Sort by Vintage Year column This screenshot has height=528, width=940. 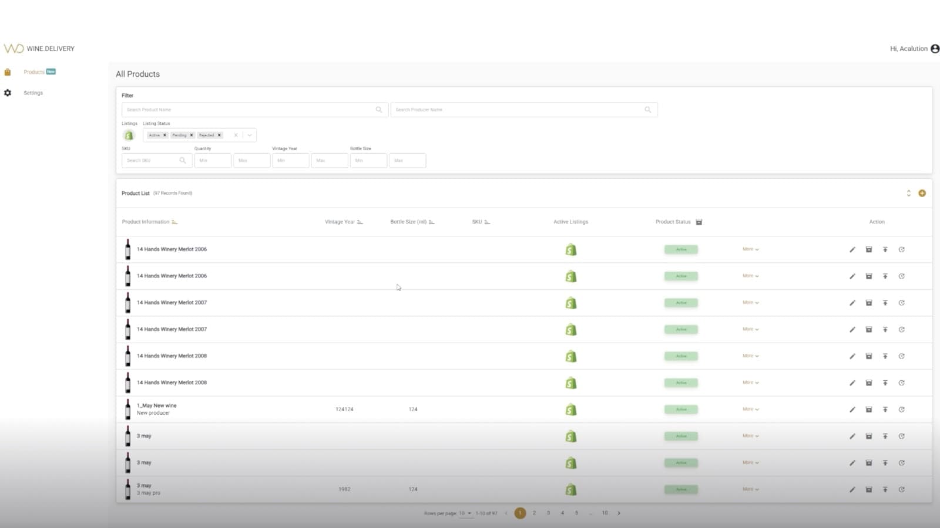tap(360, 222)
